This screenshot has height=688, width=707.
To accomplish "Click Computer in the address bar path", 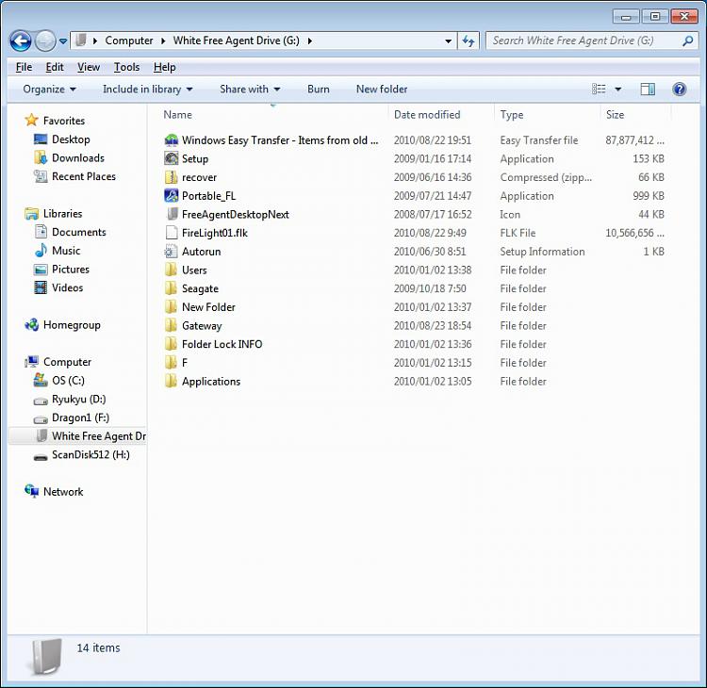I will [x=129, y=41].
